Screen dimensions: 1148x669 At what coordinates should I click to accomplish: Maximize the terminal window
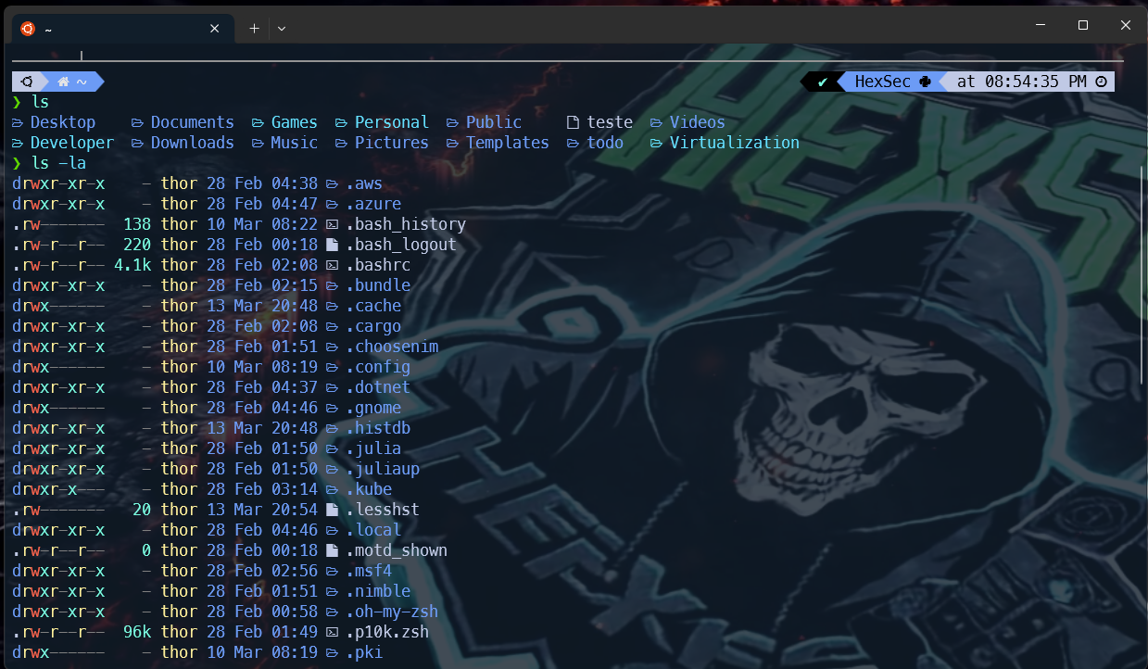point(1083,26)
